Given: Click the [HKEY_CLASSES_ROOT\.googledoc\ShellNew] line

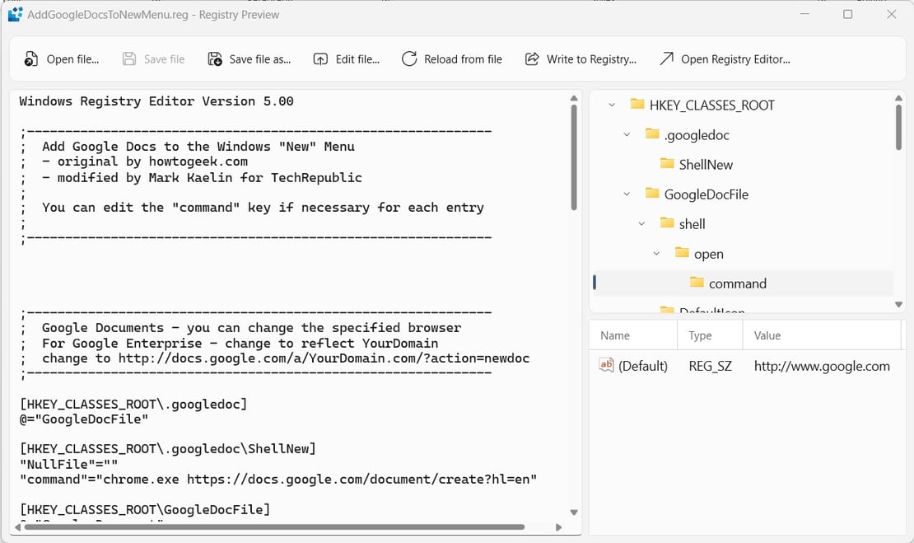Looking at the screenshot, I should tap(168, 449).
